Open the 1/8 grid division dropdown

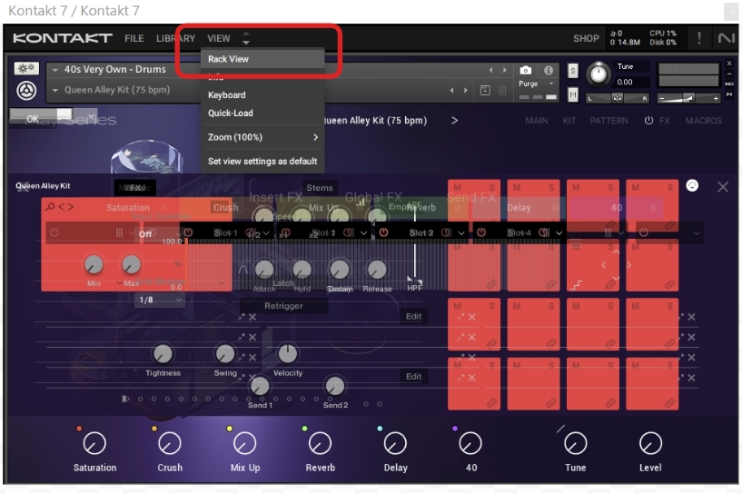click(x=160, y=300)
